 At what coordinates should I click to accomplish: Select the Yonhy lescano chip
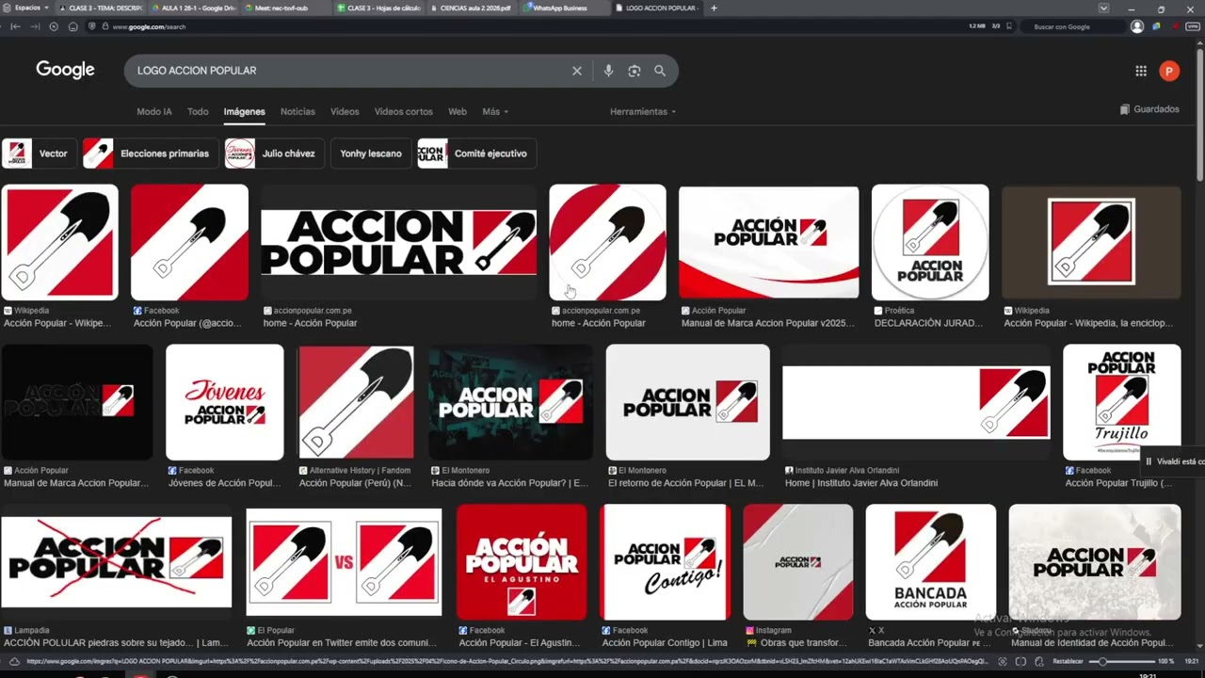coord(371,153)
